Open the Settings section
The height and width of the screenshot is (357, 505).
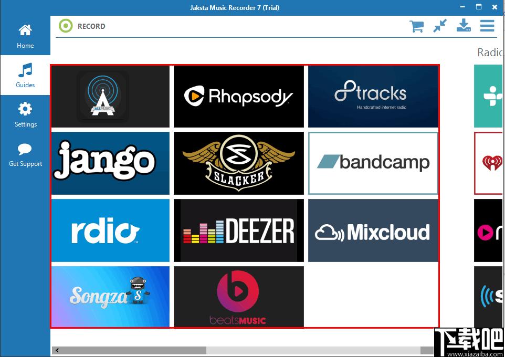25,114
